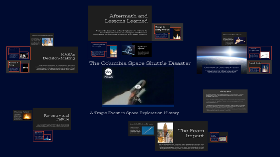Select the shuttle liftoff image in Launch Details
The height and width of the screenshot is (157, 280).
coord(265,68)
